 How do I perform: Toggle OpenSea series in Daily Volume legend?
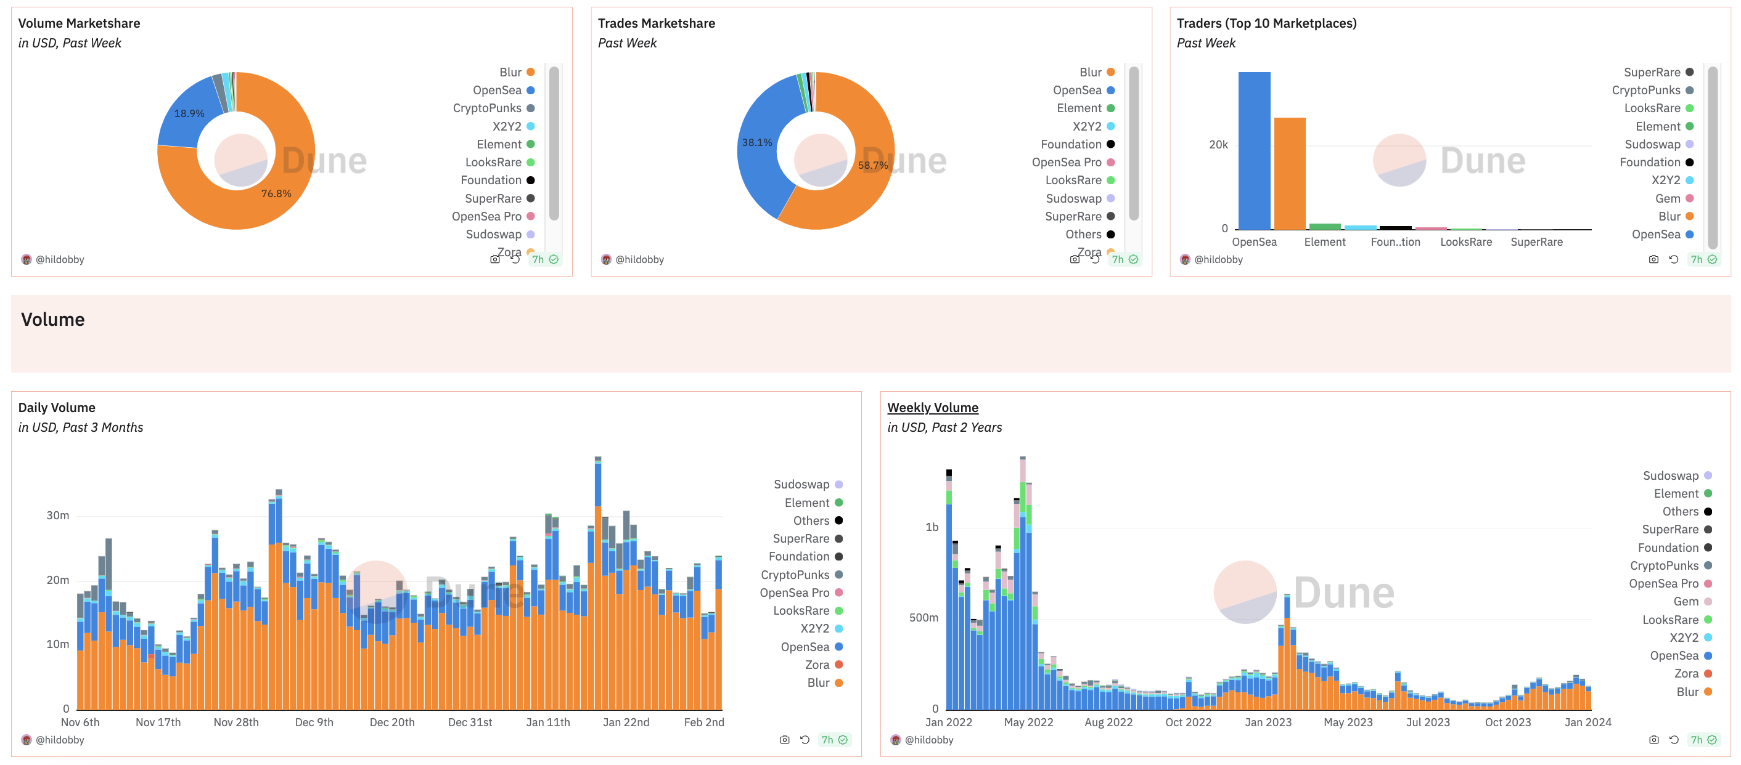pyautogui.click(x=807, y=646)
